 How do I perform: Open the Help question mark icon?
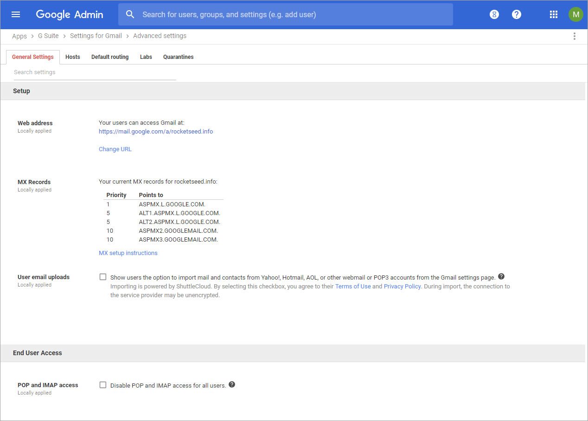click(517, 14)
